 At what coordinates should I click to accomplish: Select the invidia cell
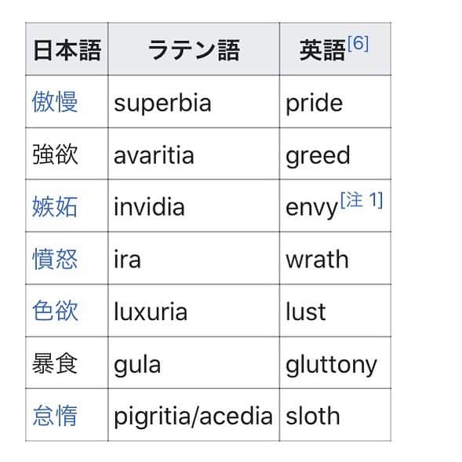(x=194, y=206)
